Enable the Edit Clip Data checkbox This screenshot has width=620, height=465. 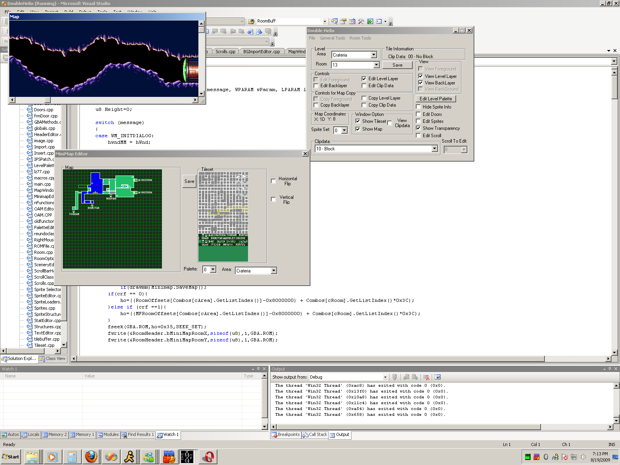[x=364, y=86]
